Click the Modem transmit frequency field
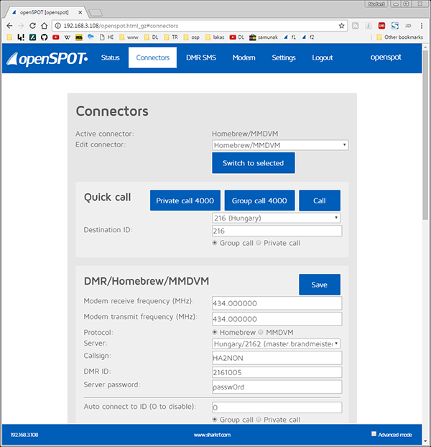Screen dimensions: 431x447 277,319
